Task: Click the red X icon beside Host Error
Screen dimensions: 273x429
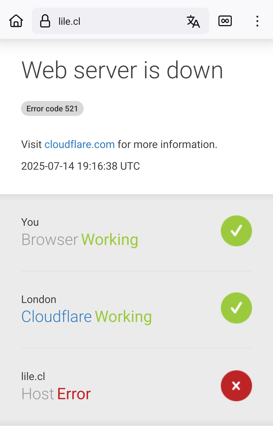Action: coord(236,386)
